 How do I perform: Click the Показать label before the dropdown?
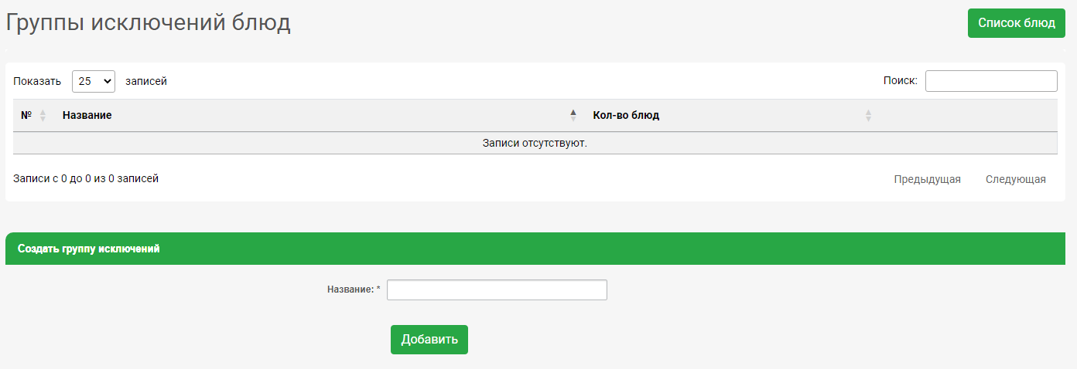[37, 81]
